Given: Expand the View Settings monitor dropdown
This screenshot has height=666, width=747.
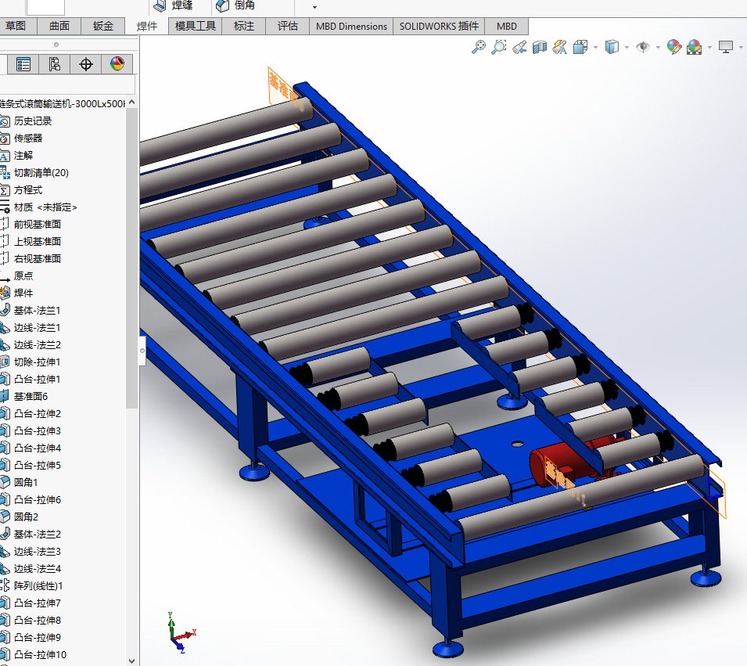Looking at the screenshot, I should pyautogui.click(x=739, y=48).
